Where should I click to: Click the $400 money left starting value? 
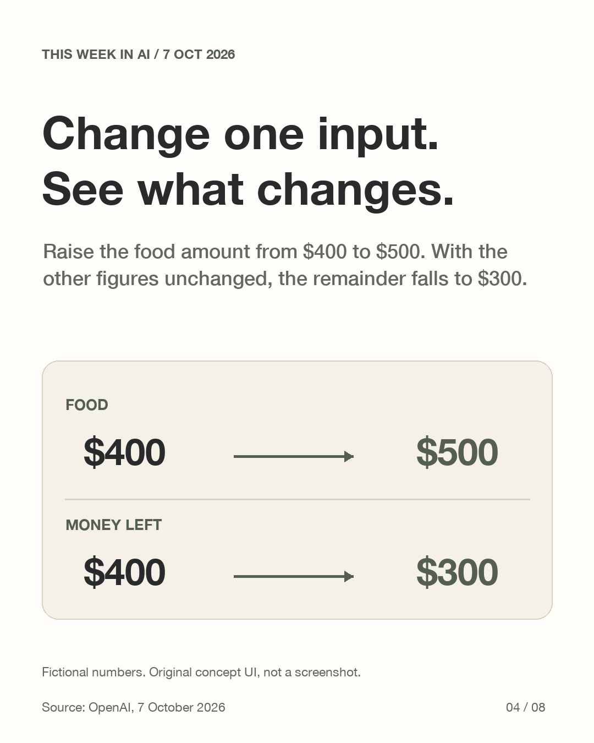coord(124,572)
